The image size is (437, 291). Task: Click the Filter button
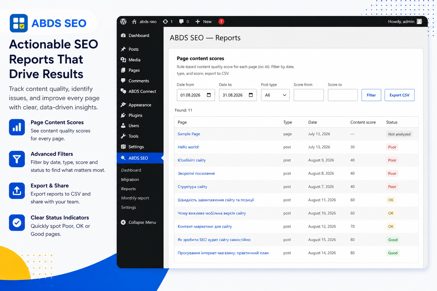click(x=371, y=95)
